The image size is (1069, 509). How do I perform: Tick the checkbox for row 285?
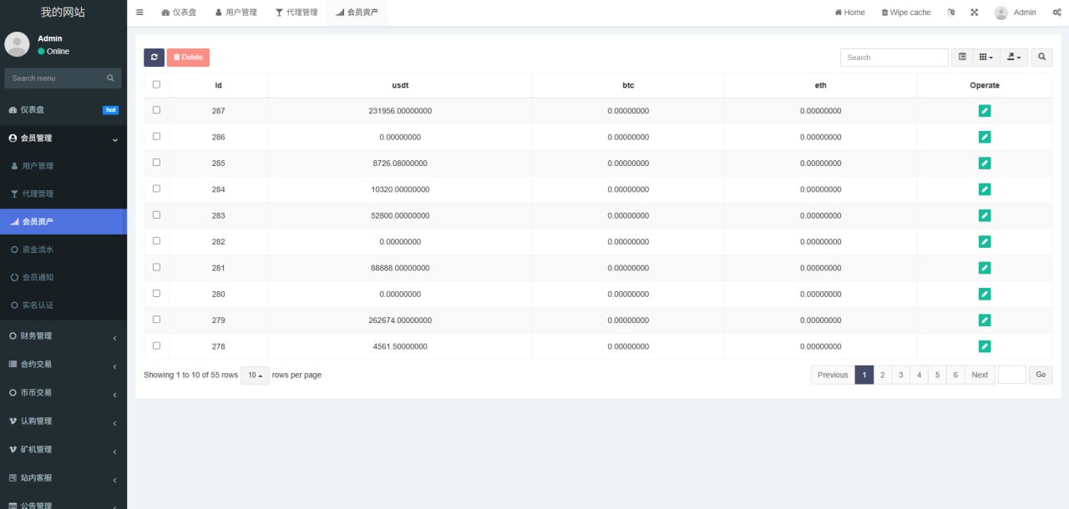coord(156,163)
